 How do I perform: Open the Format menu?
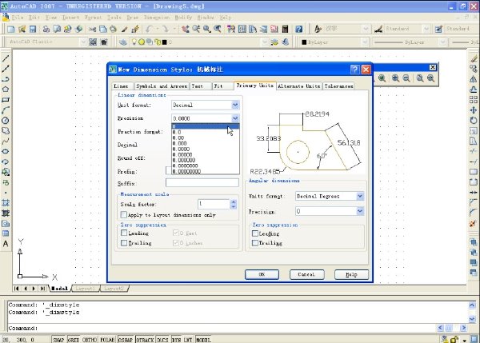93,18
